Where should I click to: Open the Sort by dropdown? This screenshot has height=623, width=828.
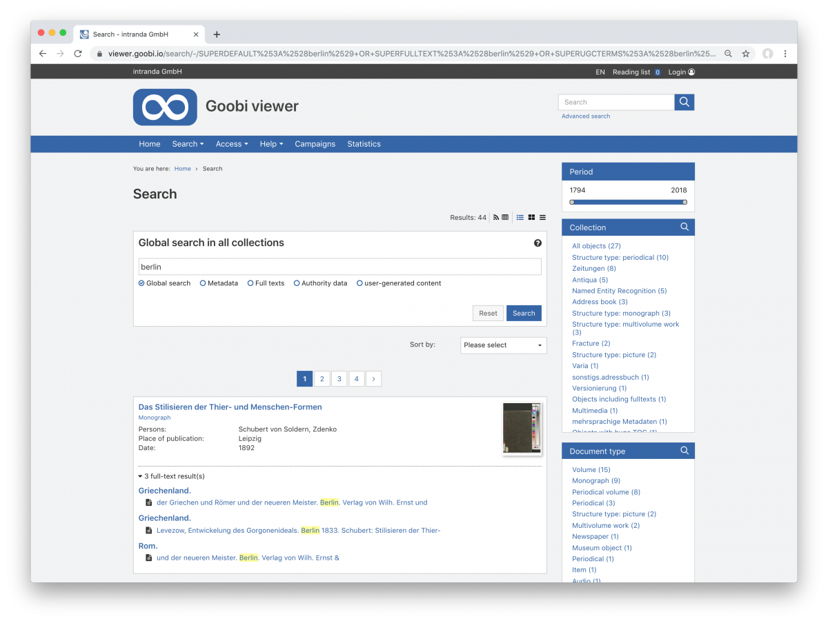click(503, 345)
